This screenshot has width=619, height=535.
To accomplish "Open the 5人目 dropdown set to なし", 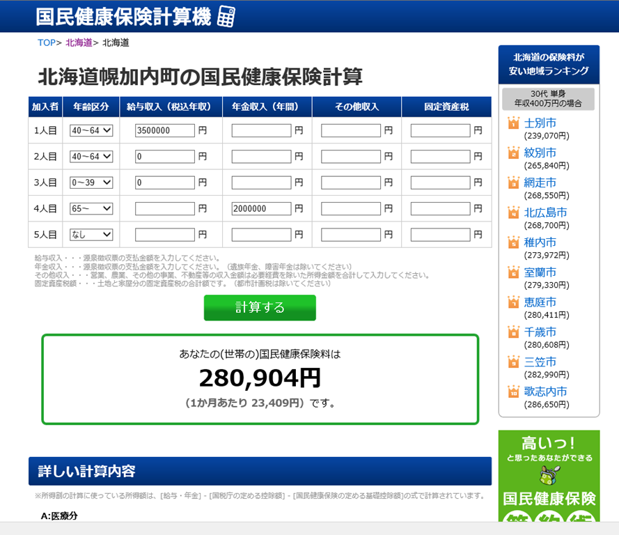I will click(91, 235).
